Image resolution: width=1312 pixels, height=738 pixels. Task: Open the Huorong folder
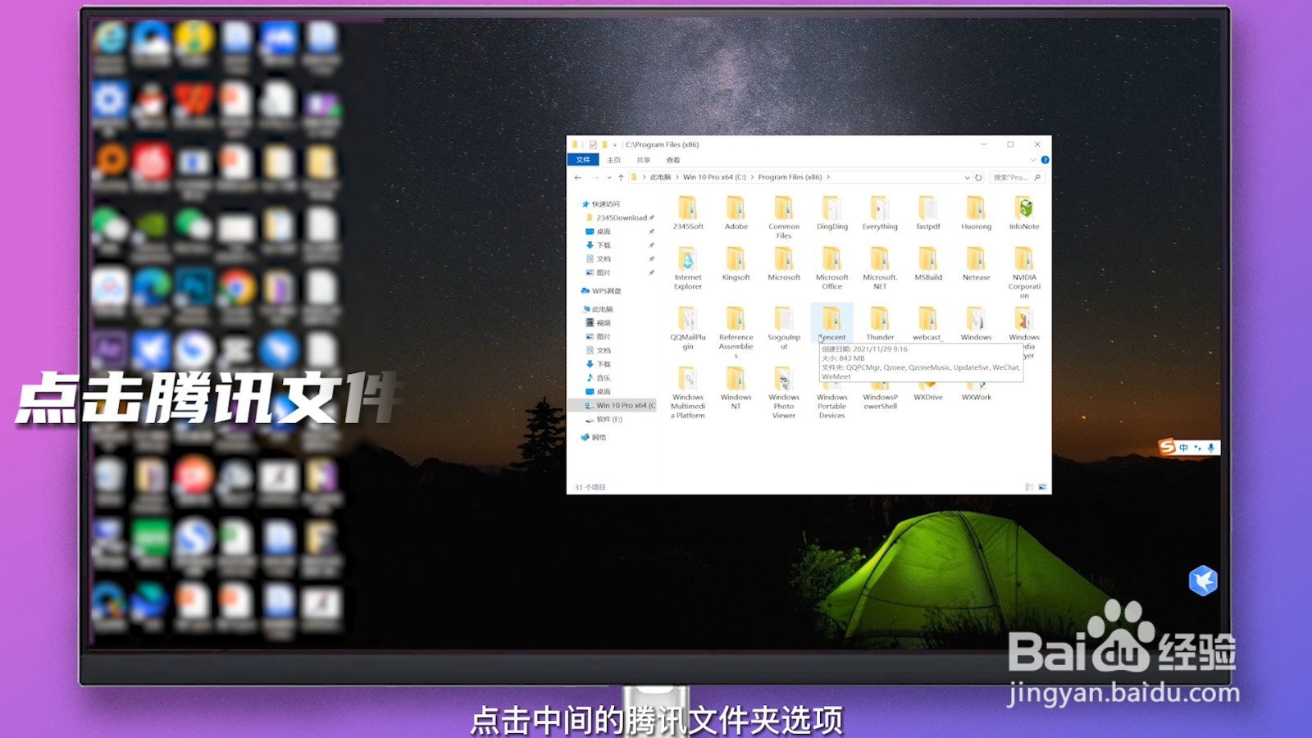(976, 213)
